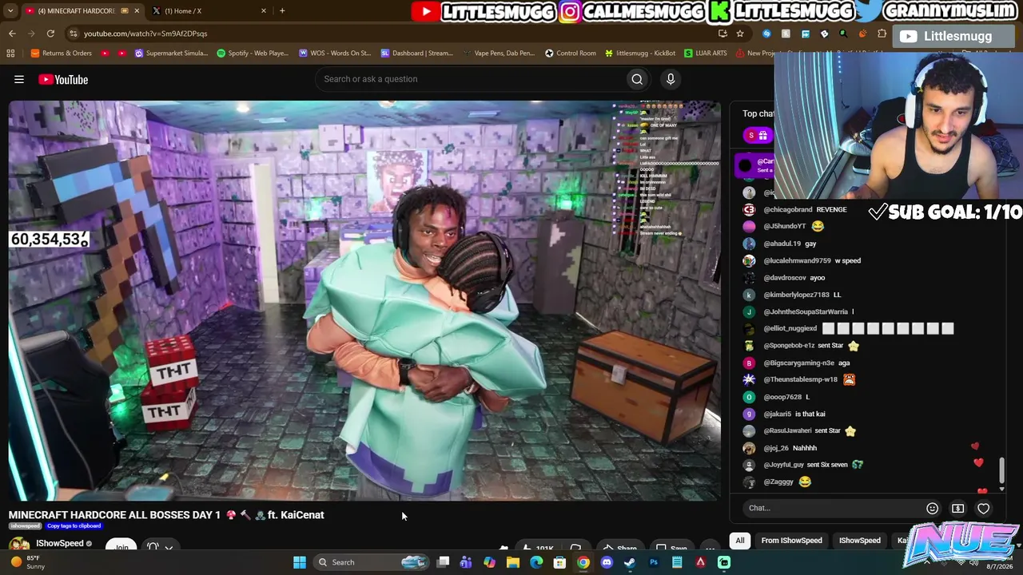The image size is (1023, 575).
Task: Click the browser address bar URL
Action: 145,34
